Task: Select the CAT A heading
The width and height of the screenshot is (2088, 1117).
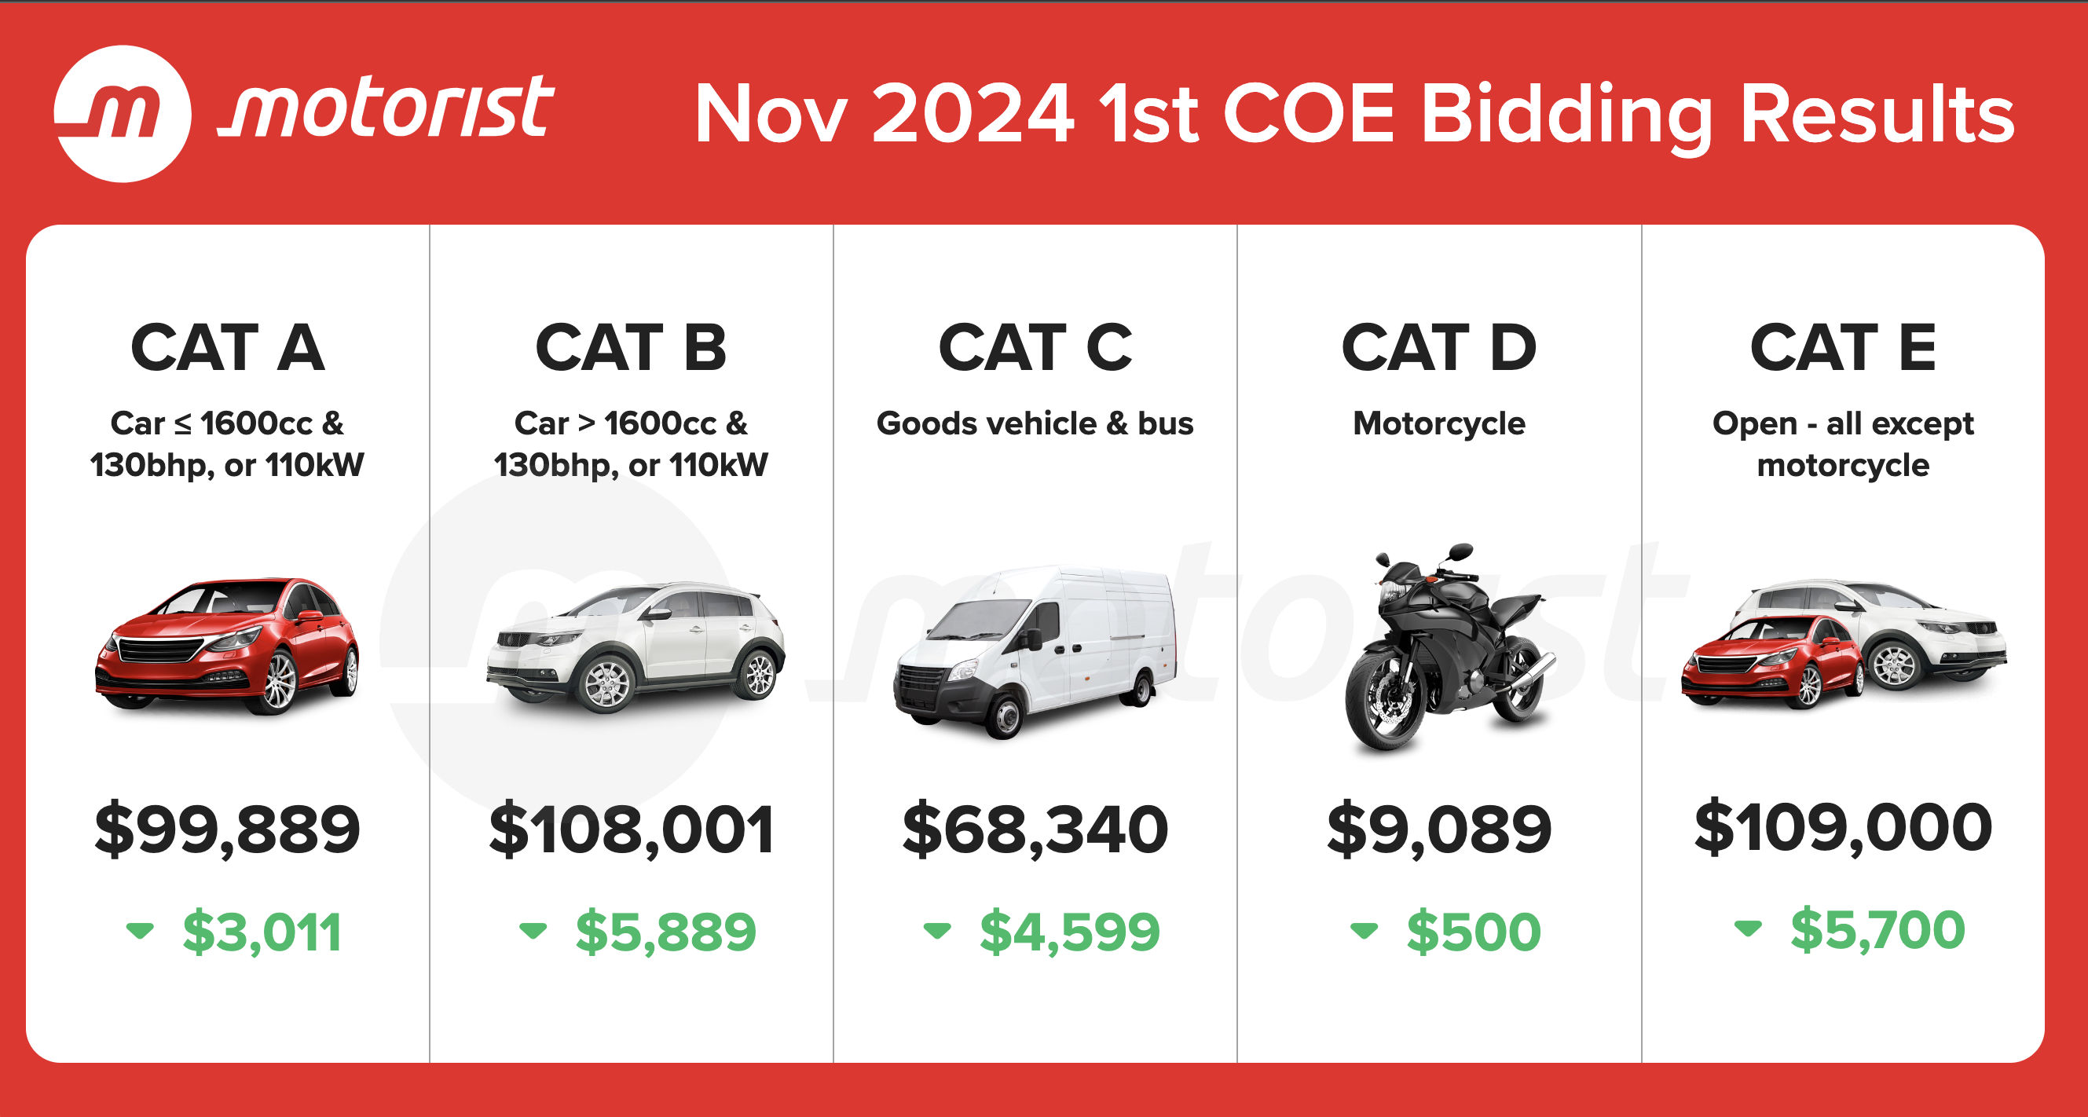Action: click(228, 348)
